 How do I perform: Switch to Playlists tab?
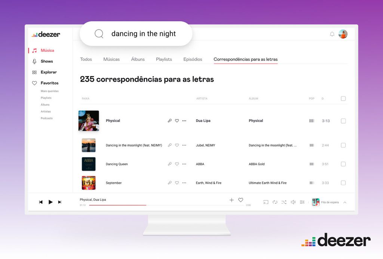coord(164,59)
